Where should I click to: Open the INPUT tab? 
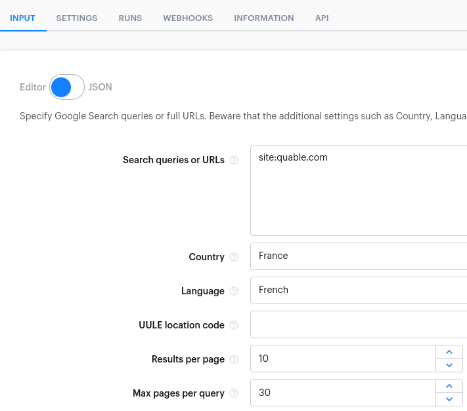coord(22,18)
